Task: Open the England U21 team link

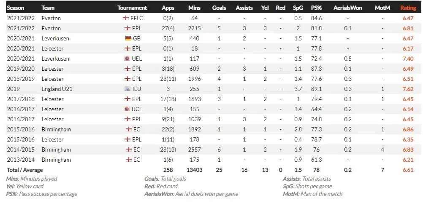Action: click(x=58, y=89)
